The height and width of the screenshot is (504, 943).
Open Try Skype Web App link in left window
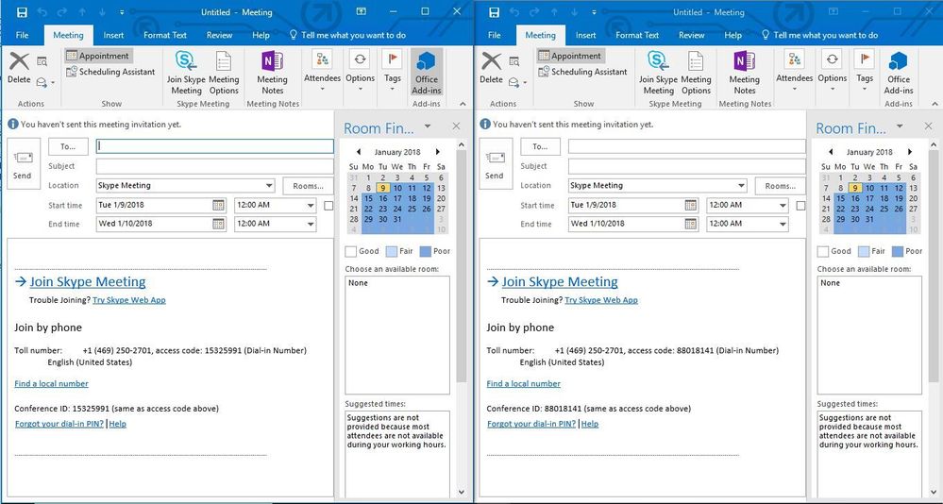(x=128, y=300)
